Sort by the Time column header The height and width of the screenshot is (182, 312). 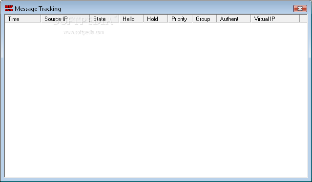[x=22, y=19]
